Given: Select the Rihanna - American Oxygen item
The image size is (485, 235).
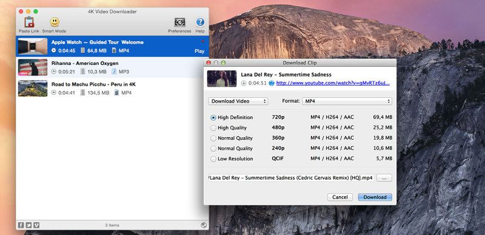Looking at the screenshot, I should [112, 67].
